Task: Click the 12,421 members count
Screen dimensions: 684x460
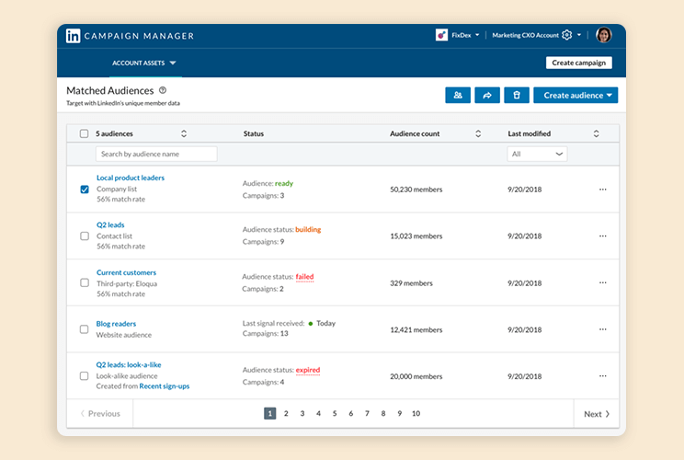Action: pos(416,330)
